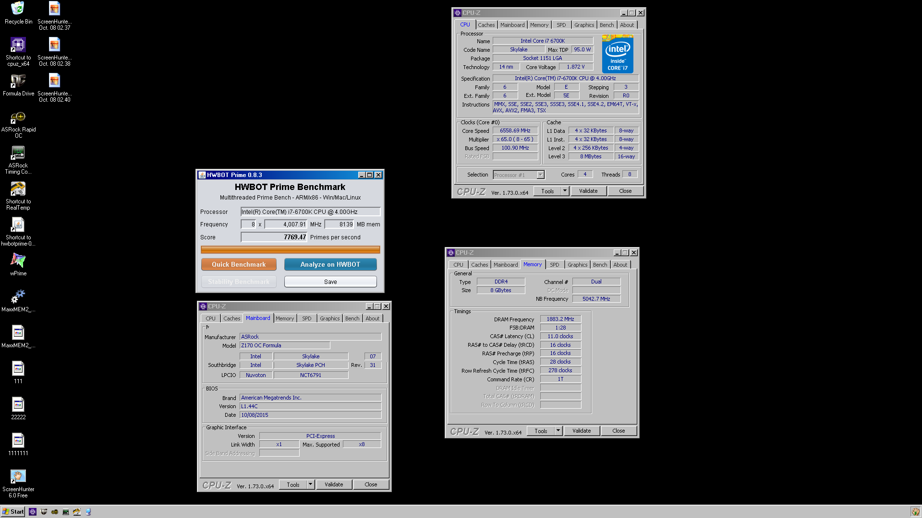The image size is (922, 518).
Task: Open Graphics tab in Mainboard CPU-Z window
Action: (329, 318)
